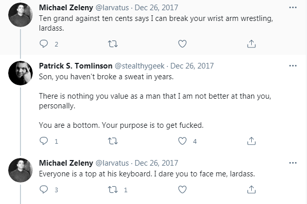The width and height of the screenshot is (307, 204).
Task: Visit the @stealthygeek handle link
Action: [x=139, y=66]
